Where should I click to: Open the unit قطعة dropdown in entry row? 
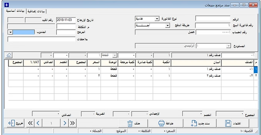coord(115,55)
